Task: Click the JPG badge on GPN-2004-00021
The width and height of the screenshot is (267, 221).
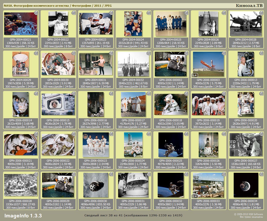Action: click(36, 13)
